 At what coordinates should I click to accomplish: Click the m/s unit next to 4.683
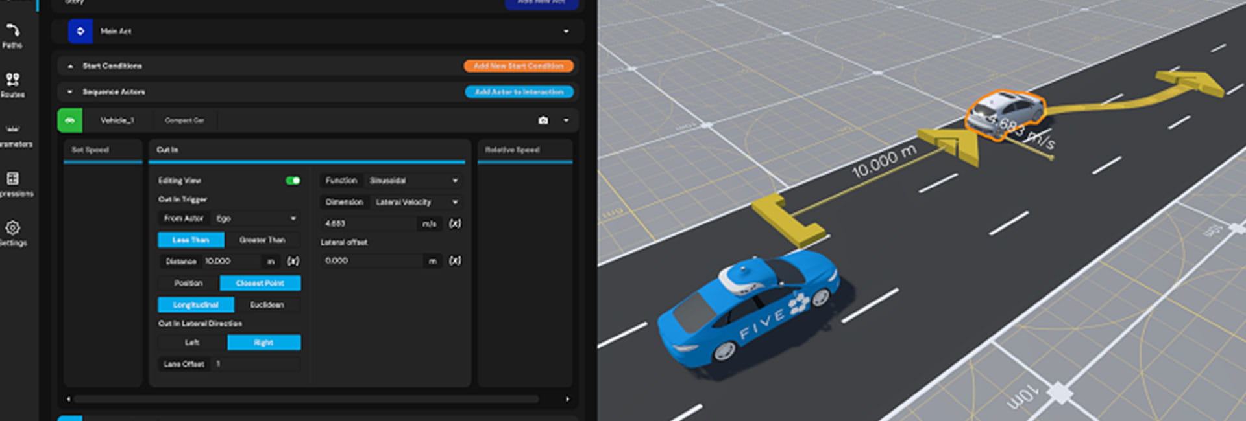point(429,223)
